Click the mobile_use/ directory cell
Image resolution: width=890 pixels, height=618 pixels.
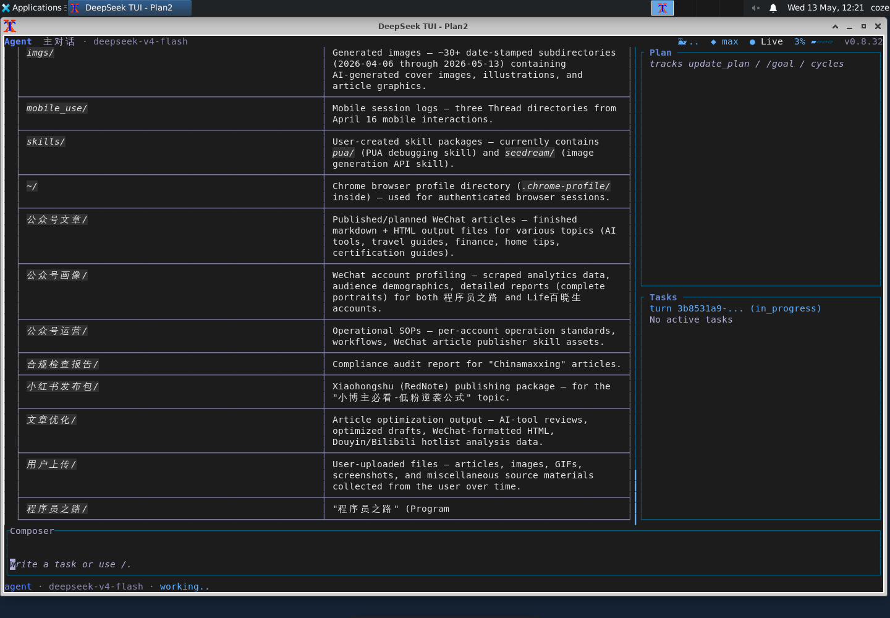pyautogui.click(x=171, y=114)
